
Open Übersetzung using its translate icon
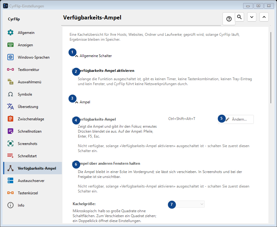(10, 107)
